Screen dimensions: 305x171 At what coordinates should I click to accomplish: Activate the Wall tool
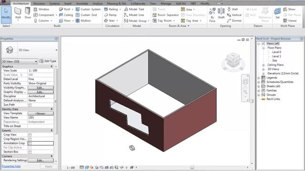18,14
